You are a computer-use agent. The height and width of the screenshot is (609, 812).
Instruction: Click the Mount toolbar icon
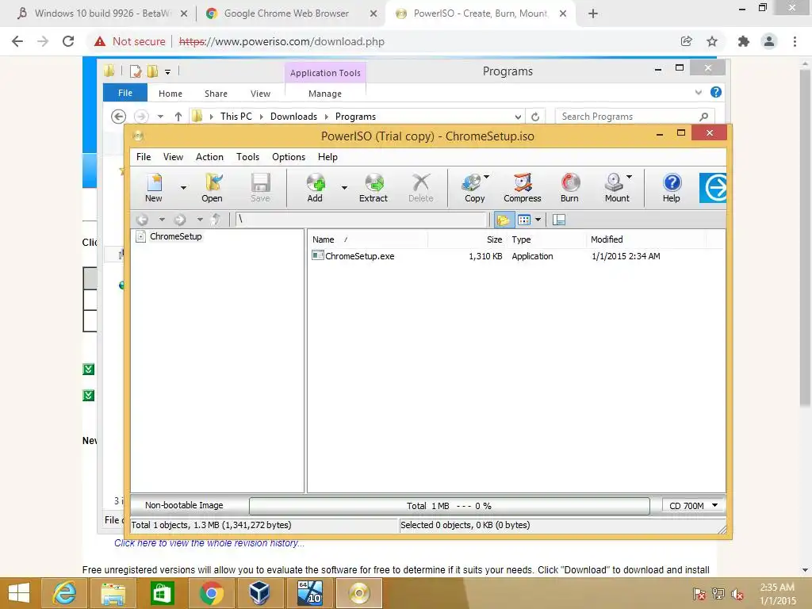coord(615,187)
